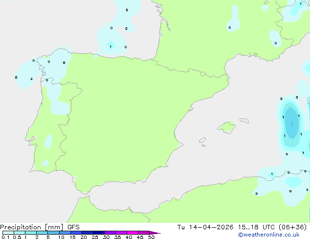Select the 35–40 mm legend color box
Viewport: 310px width, 239px height.
coord(121,233)
